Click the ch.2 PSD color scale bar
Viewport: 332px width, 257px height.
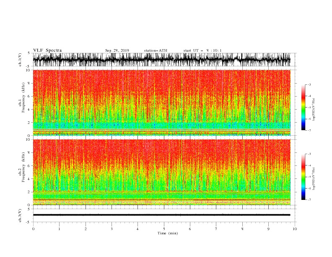[x=303, y=177]
